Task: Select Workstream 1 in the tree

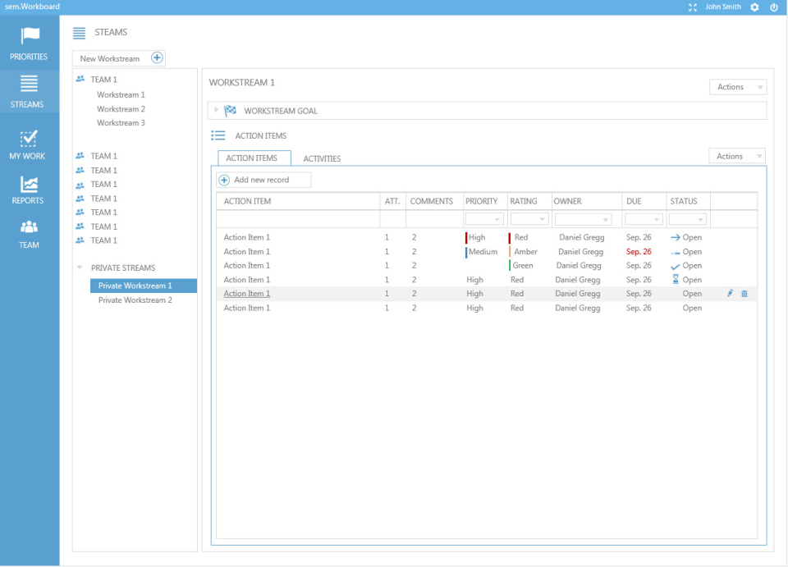Action: point(121,94)
